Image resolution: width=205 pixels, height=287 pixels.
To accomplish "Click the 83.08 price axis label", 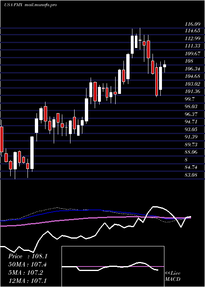I will (191, 175).
